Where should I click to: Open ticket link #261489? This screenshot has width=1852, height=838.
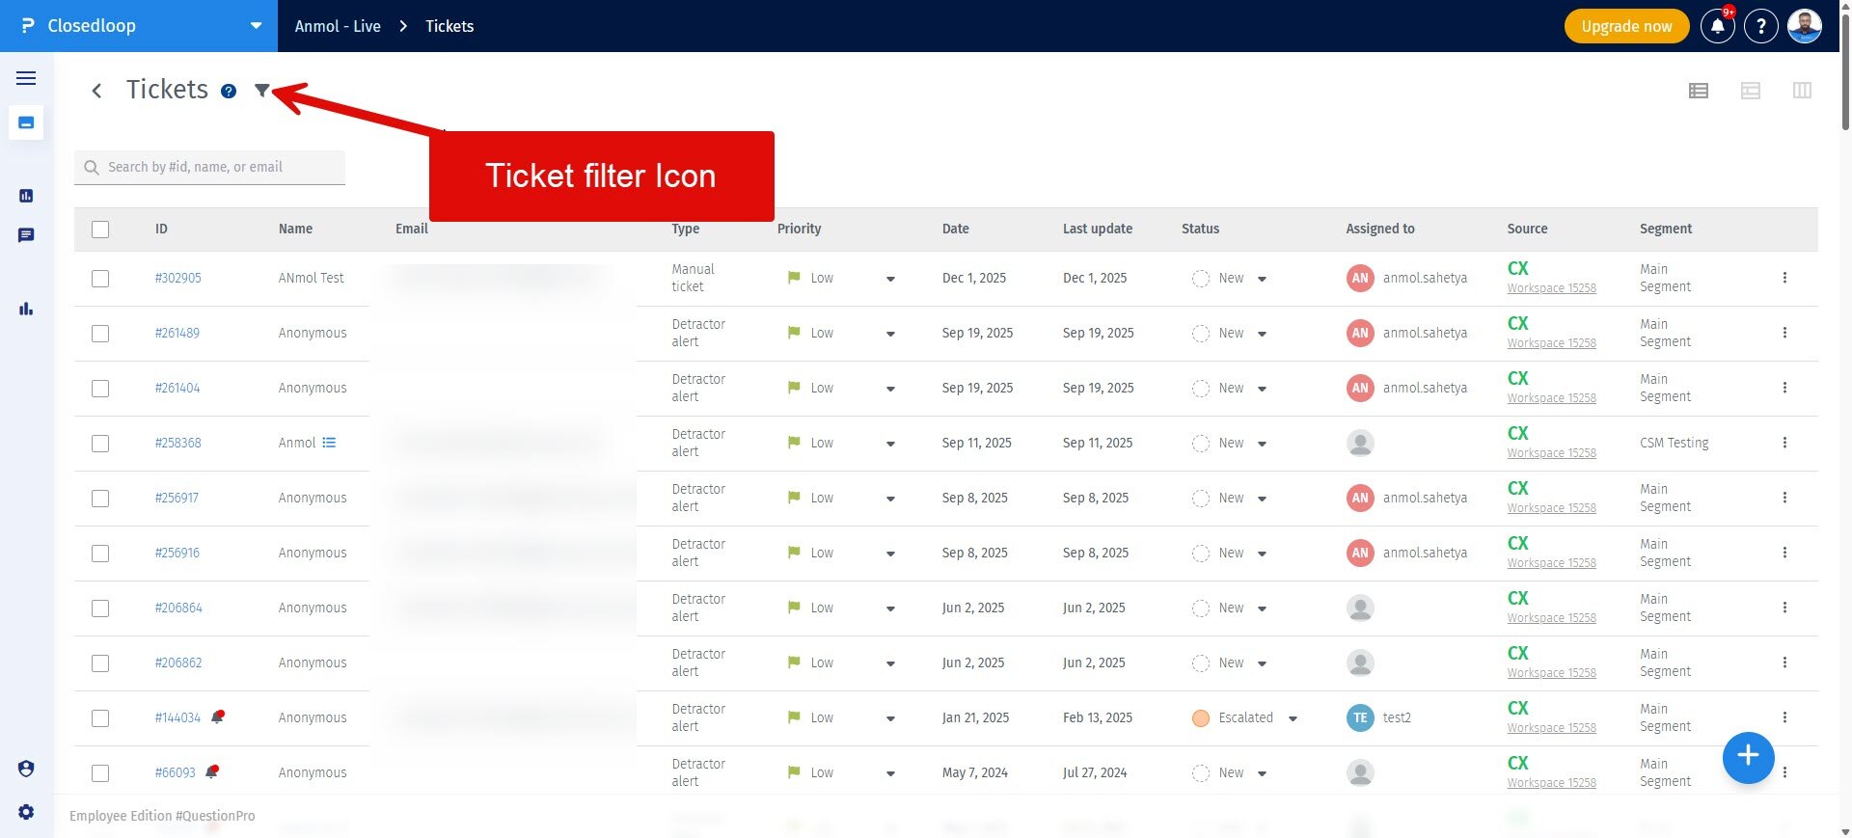(177, 333)
